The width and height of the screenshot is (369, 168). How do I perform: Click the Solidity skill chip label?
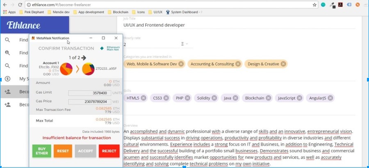coord(203,98)
